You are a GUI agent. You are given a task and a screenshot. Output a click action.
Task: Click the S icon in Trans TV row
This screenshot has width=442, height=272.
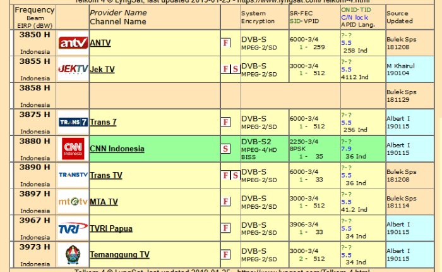236,175
